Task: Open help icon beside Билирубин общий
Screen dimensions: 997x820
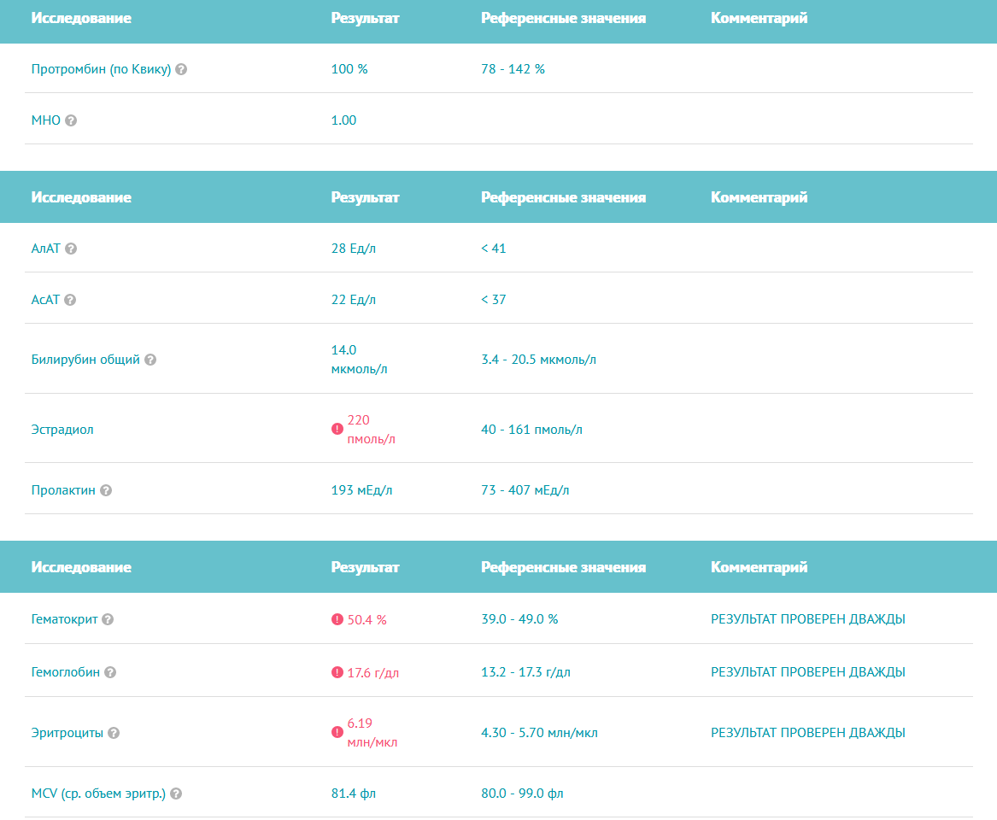Action: pos(150,360)
